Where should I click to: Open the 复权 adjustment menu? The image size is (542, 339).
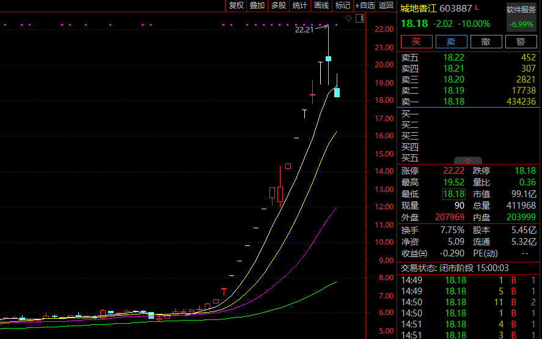coord(236,6)
